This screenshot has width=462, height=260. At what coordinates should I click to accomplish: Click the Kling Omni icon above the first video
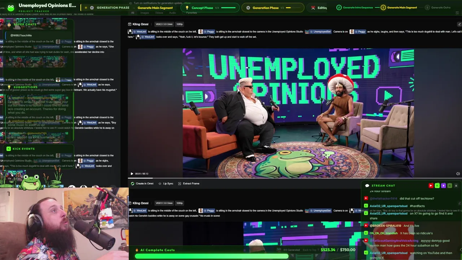(x=130, y=24)
